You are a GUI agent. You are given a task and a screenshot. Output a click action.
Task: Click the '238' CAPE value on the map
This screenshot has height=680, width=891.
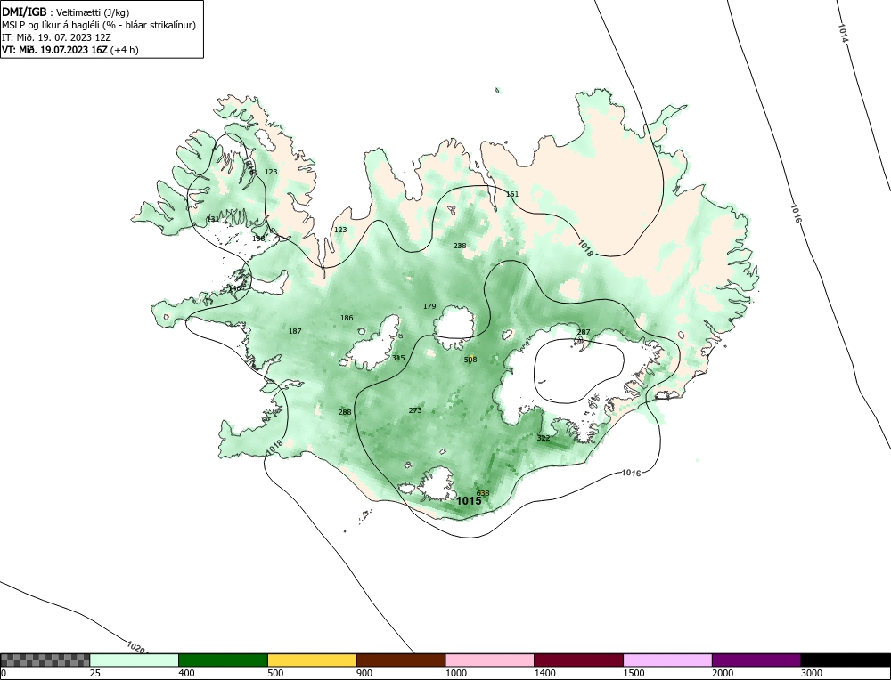point(460,246)
